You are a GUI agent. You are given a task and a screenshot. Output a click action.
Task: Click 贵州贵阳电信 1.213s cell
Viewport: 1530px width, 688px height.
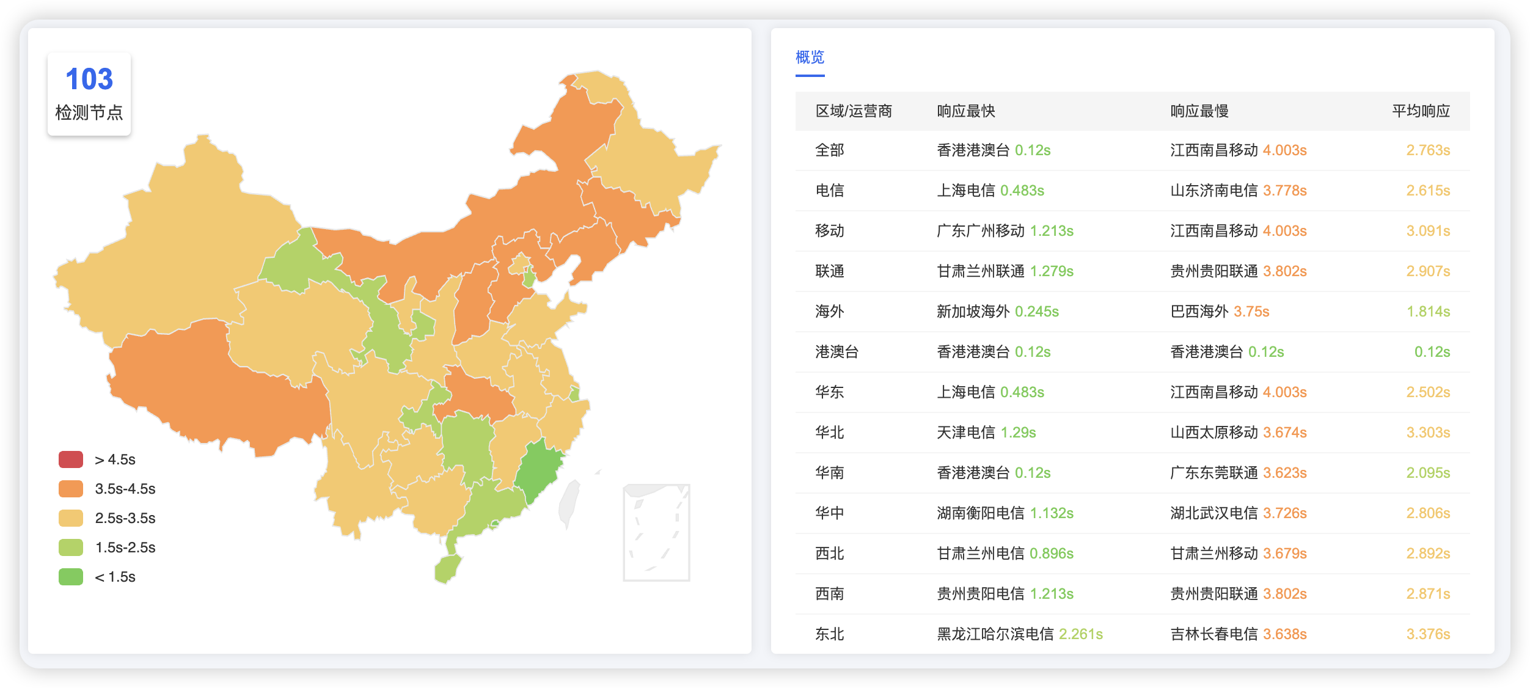pos(1005,594)
